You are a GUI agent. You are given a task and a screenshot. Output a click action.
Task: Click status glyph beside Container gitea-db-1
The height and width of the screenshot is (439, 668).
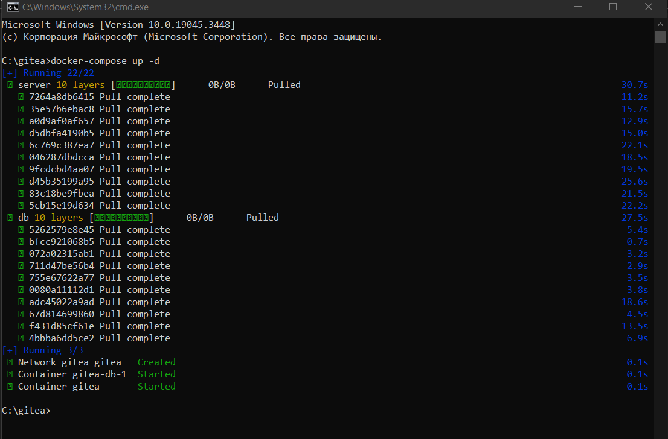click(10, 374)
